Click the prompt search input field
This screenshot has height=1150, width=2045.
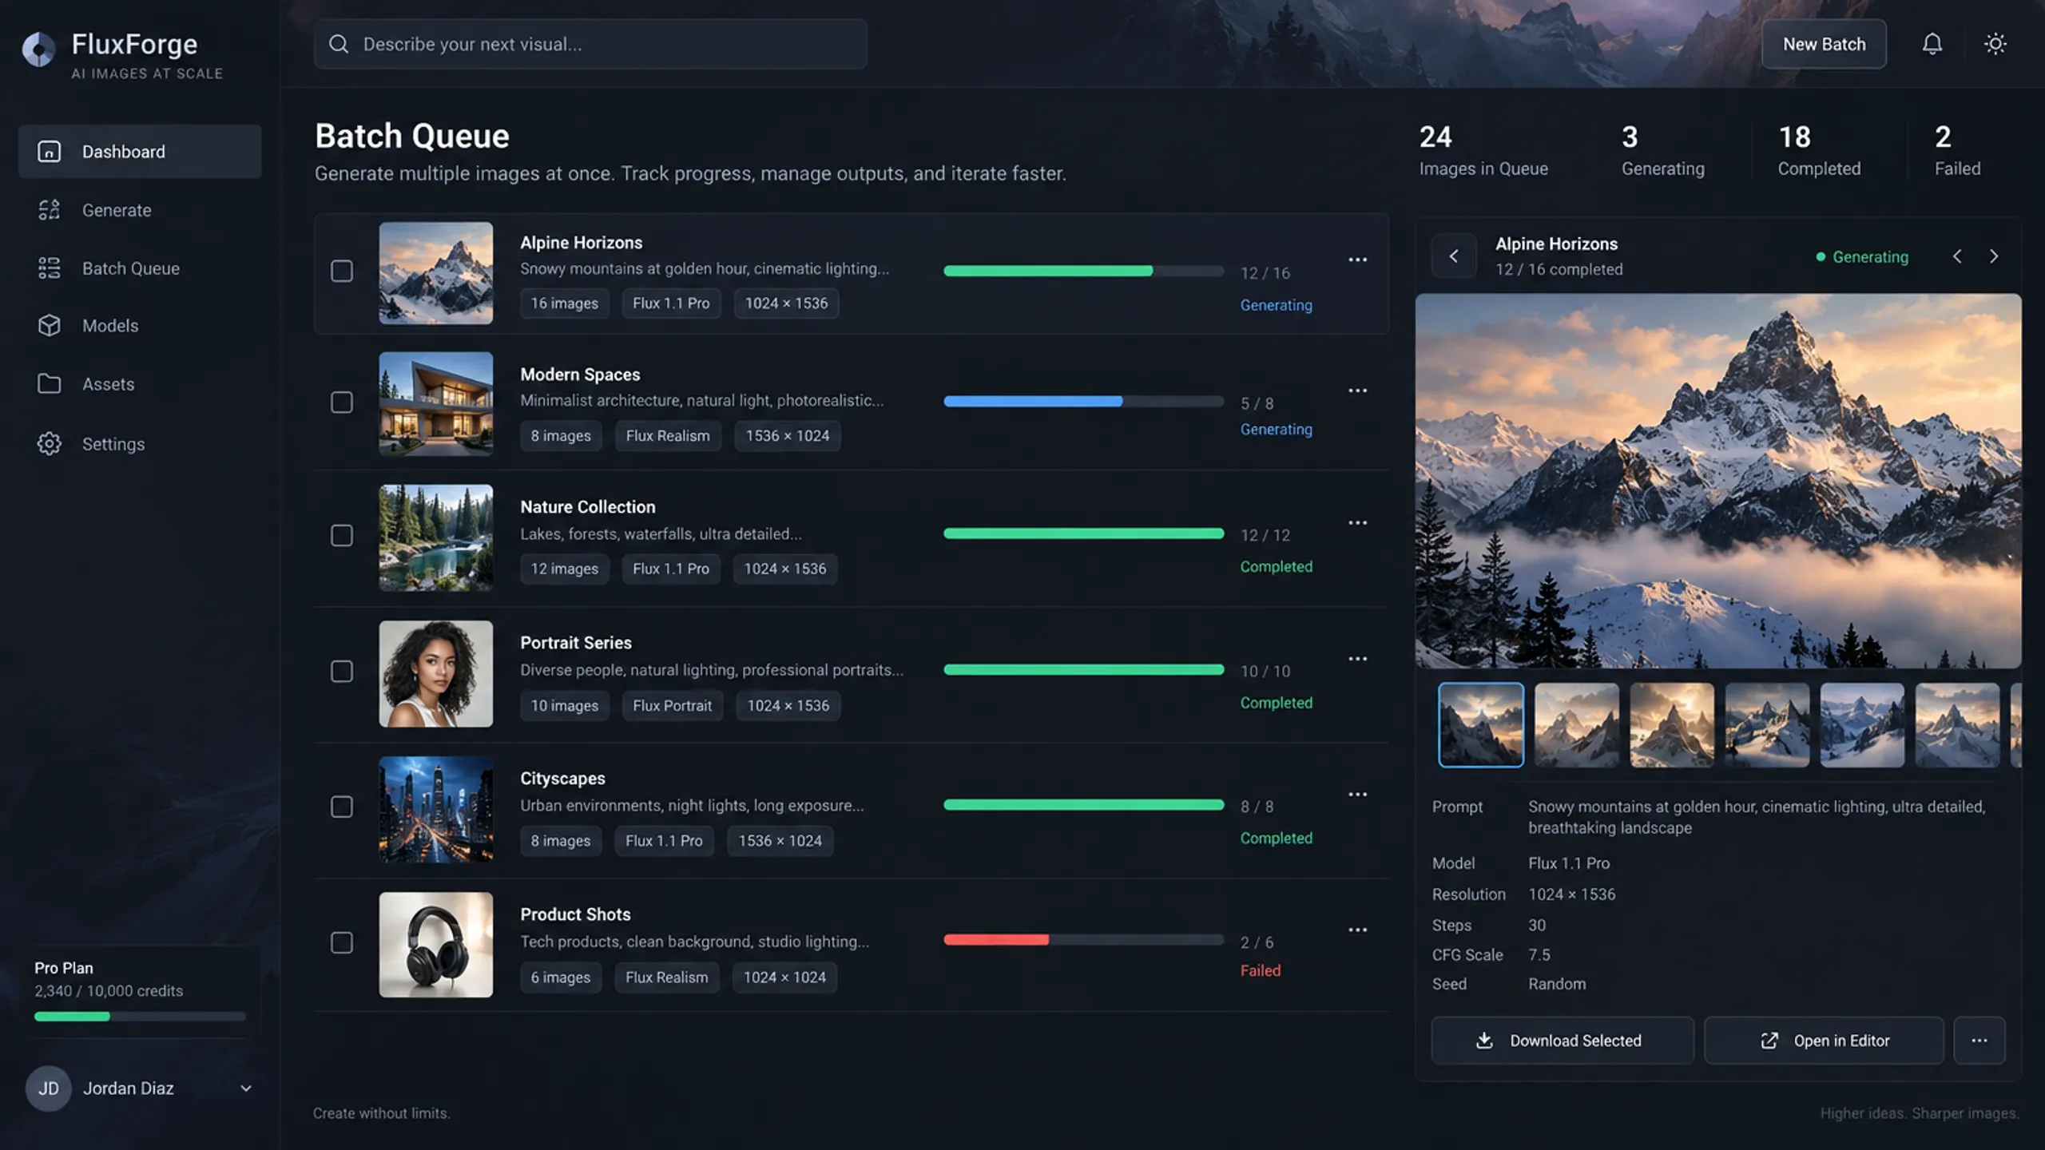pos(590,44)
